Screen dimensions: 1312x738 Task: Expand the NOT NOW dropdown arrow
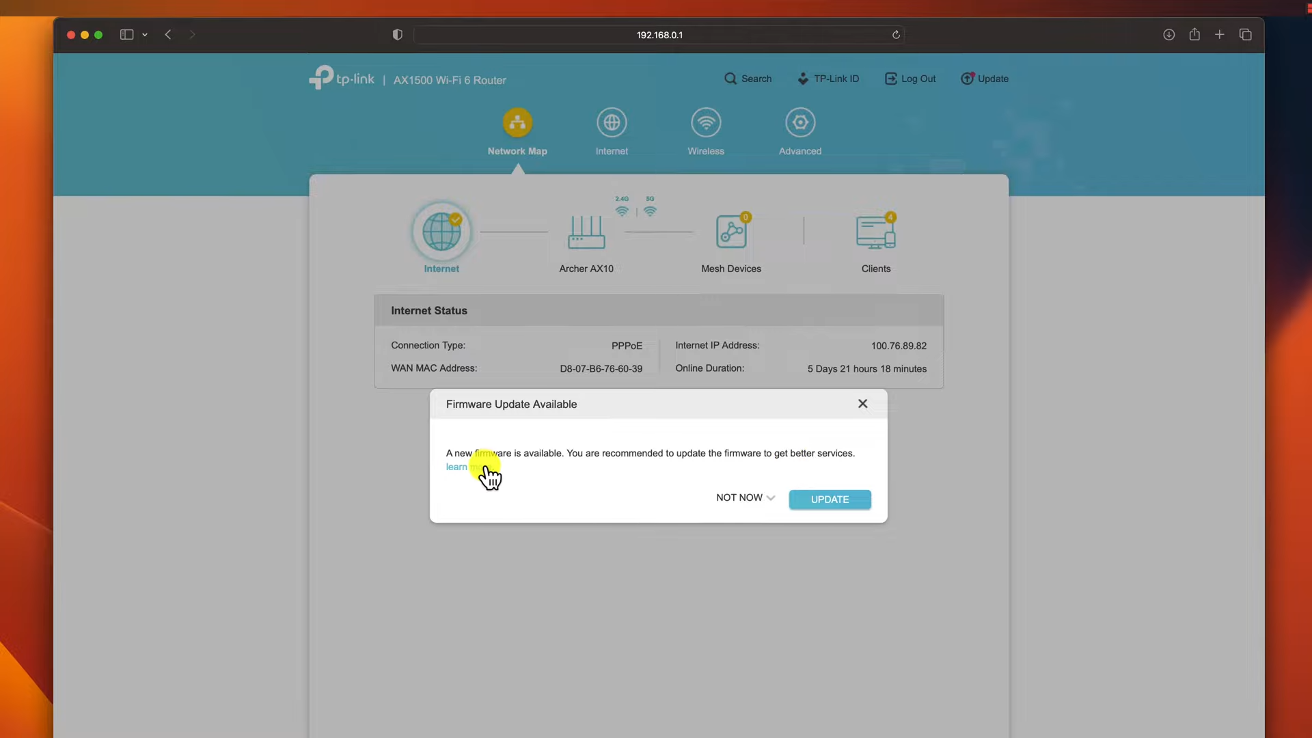(x=771, y=498)
